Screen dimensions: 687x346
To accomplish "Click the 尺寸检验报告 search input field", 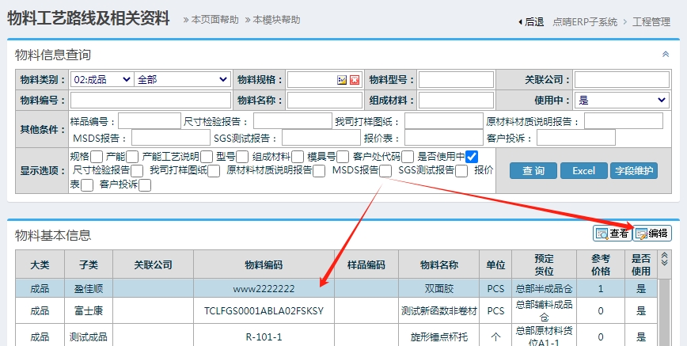I will 293,121.
